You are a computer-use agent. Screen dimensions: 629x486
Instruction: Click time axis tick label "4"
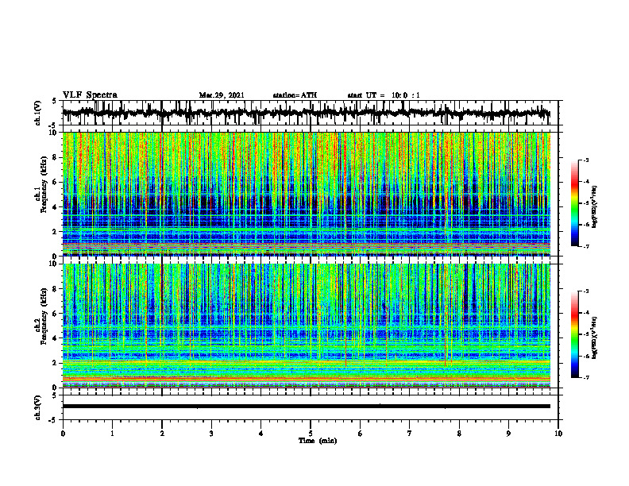tap(261, 434)
